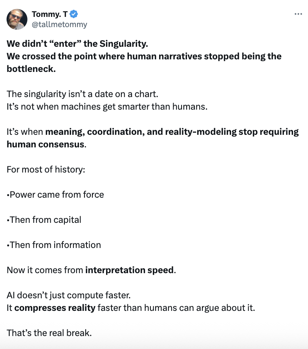Click the blue verified badge beside Tommy. T
Image resolution: width=308 pixels, height=349 pixels.
pyautogui.click(x=74, y=15)
